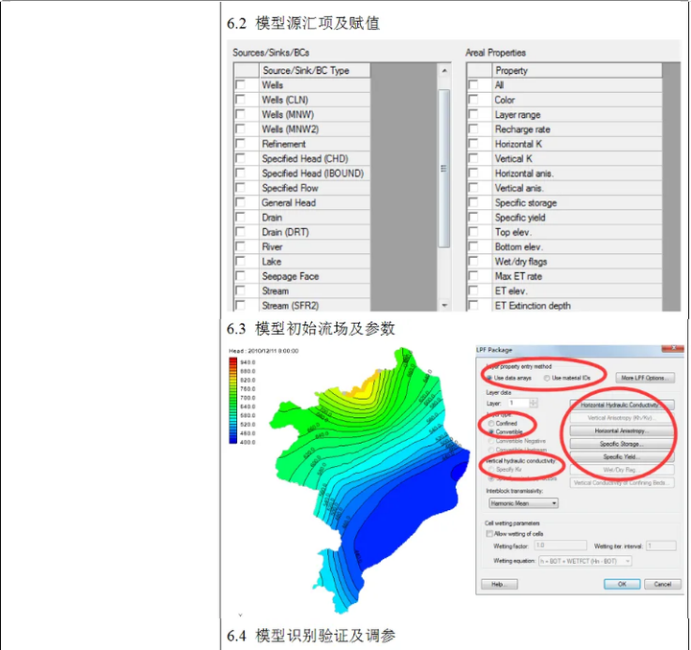Click the green 700.0 legend swatch
The width and height of the screenshot is (691, 650).
coord(232,398)
